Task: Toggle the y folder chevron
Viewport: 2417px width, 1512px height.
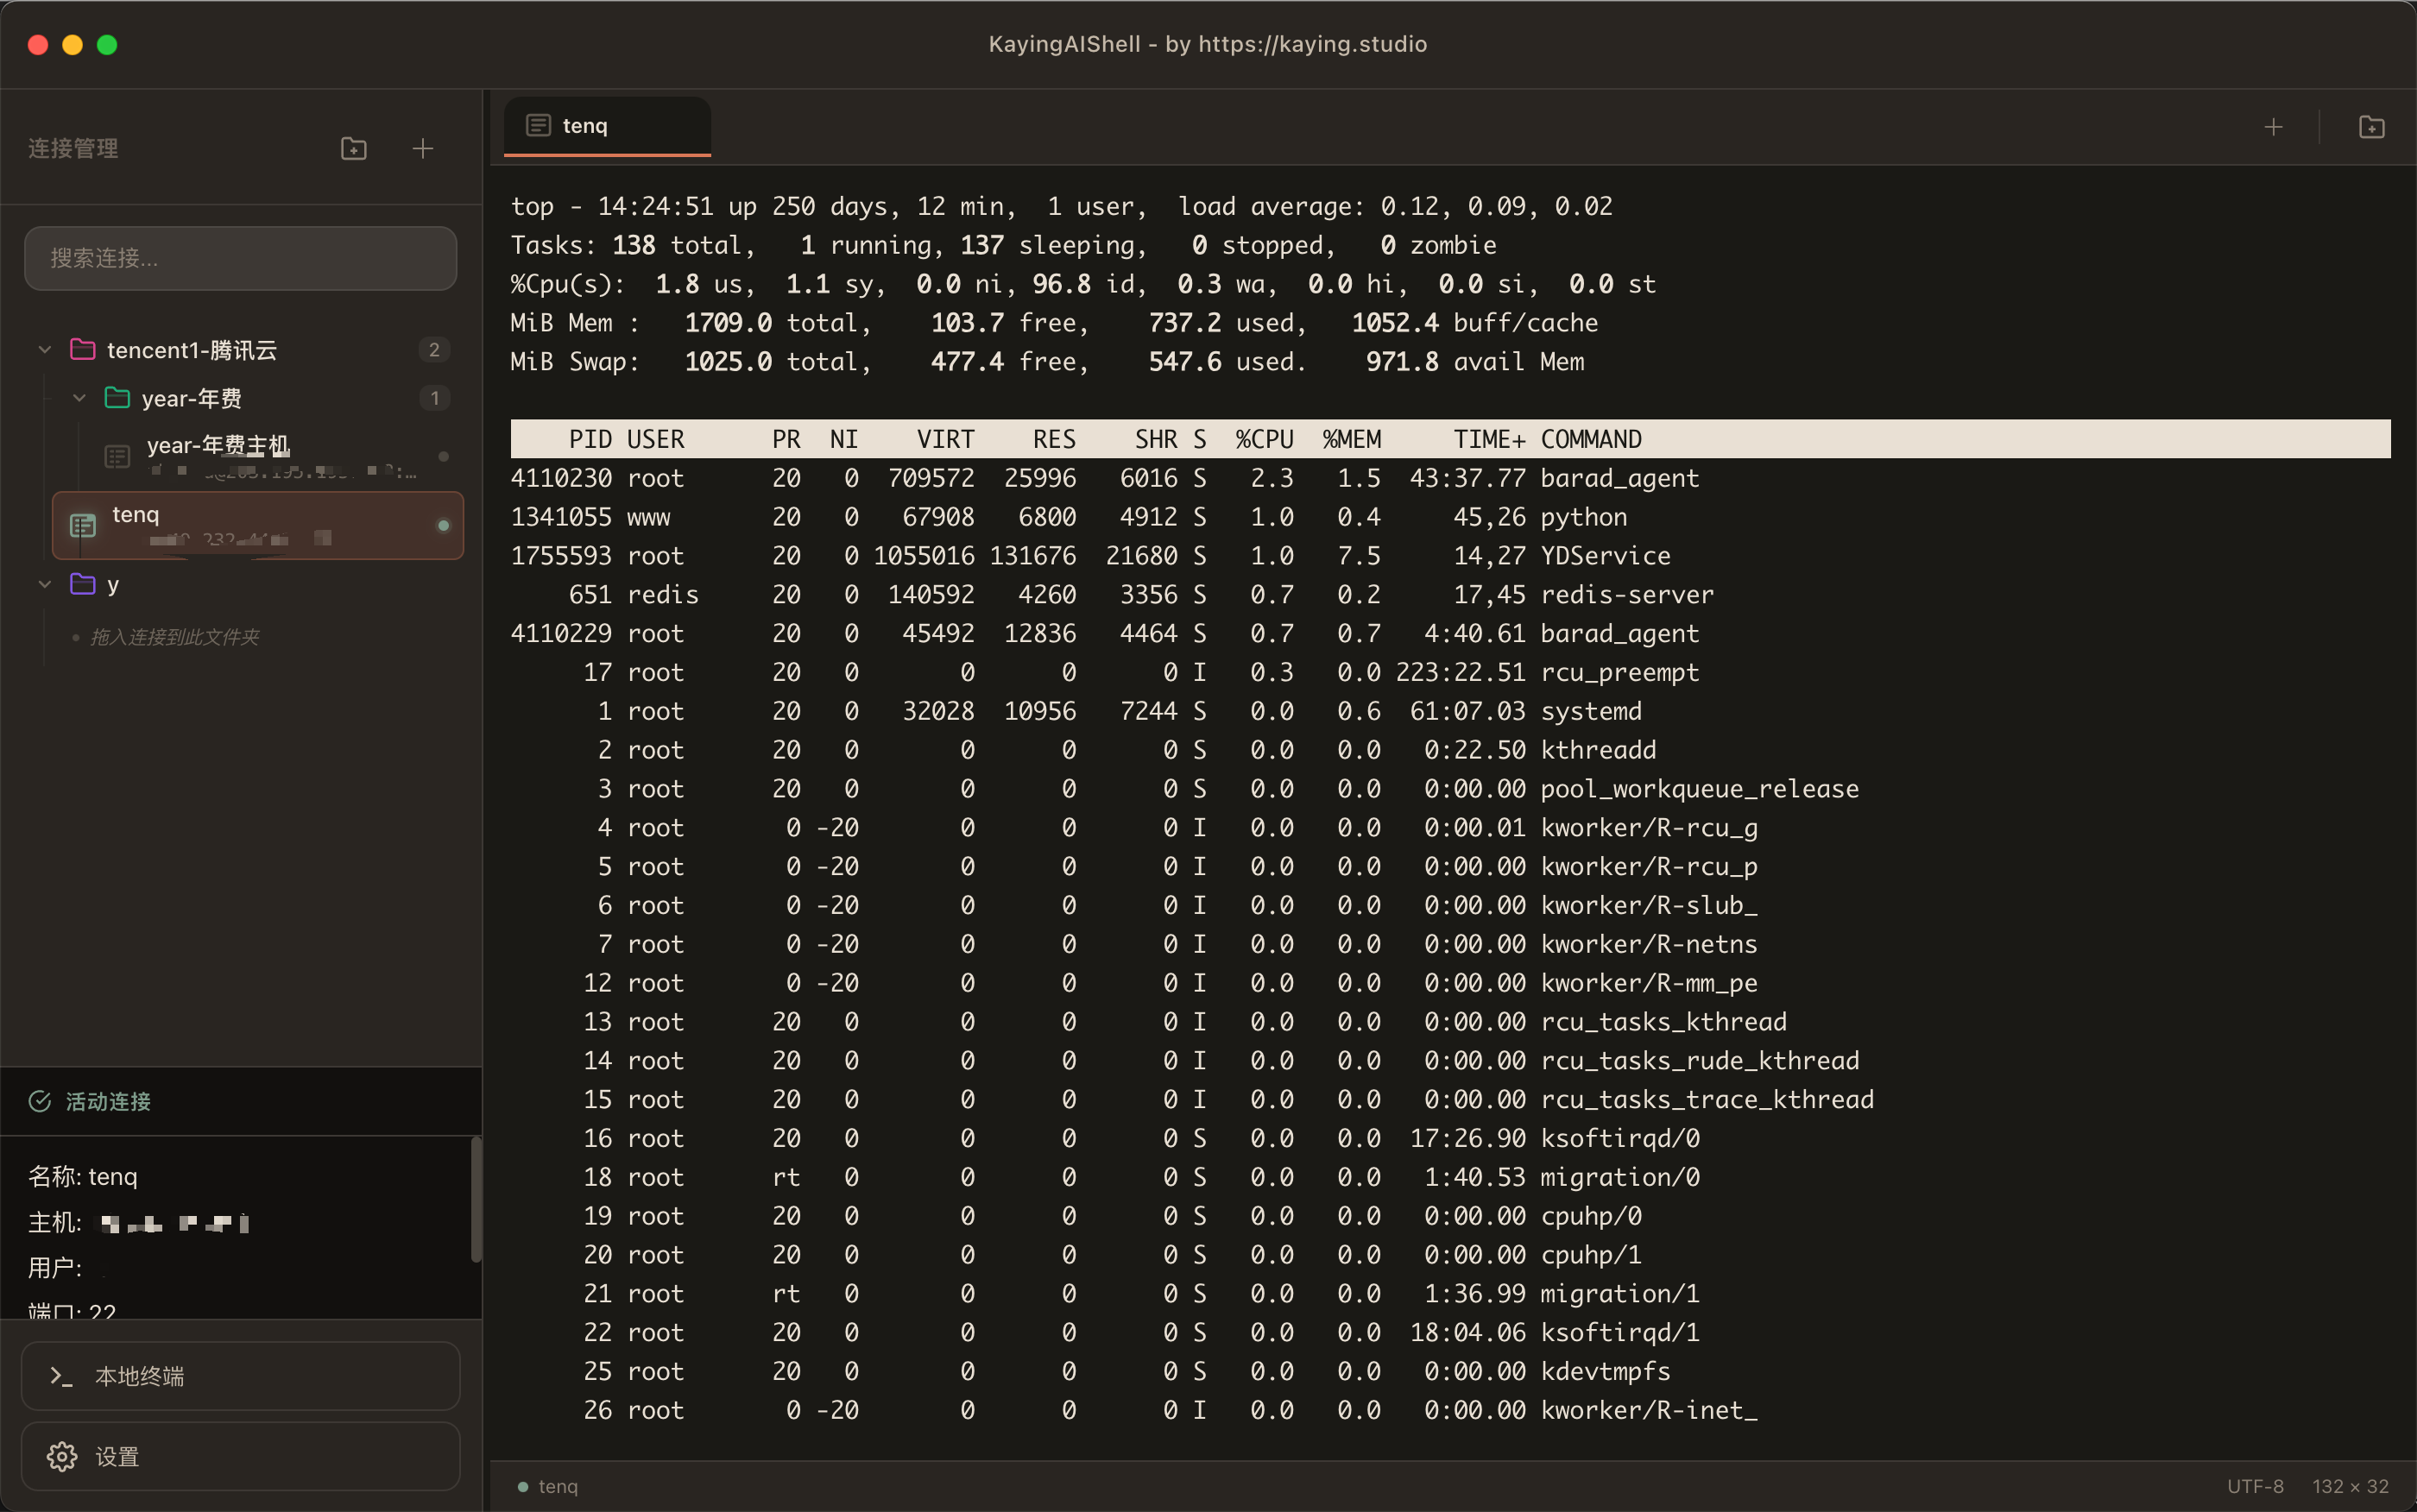Action: point(45,584)
